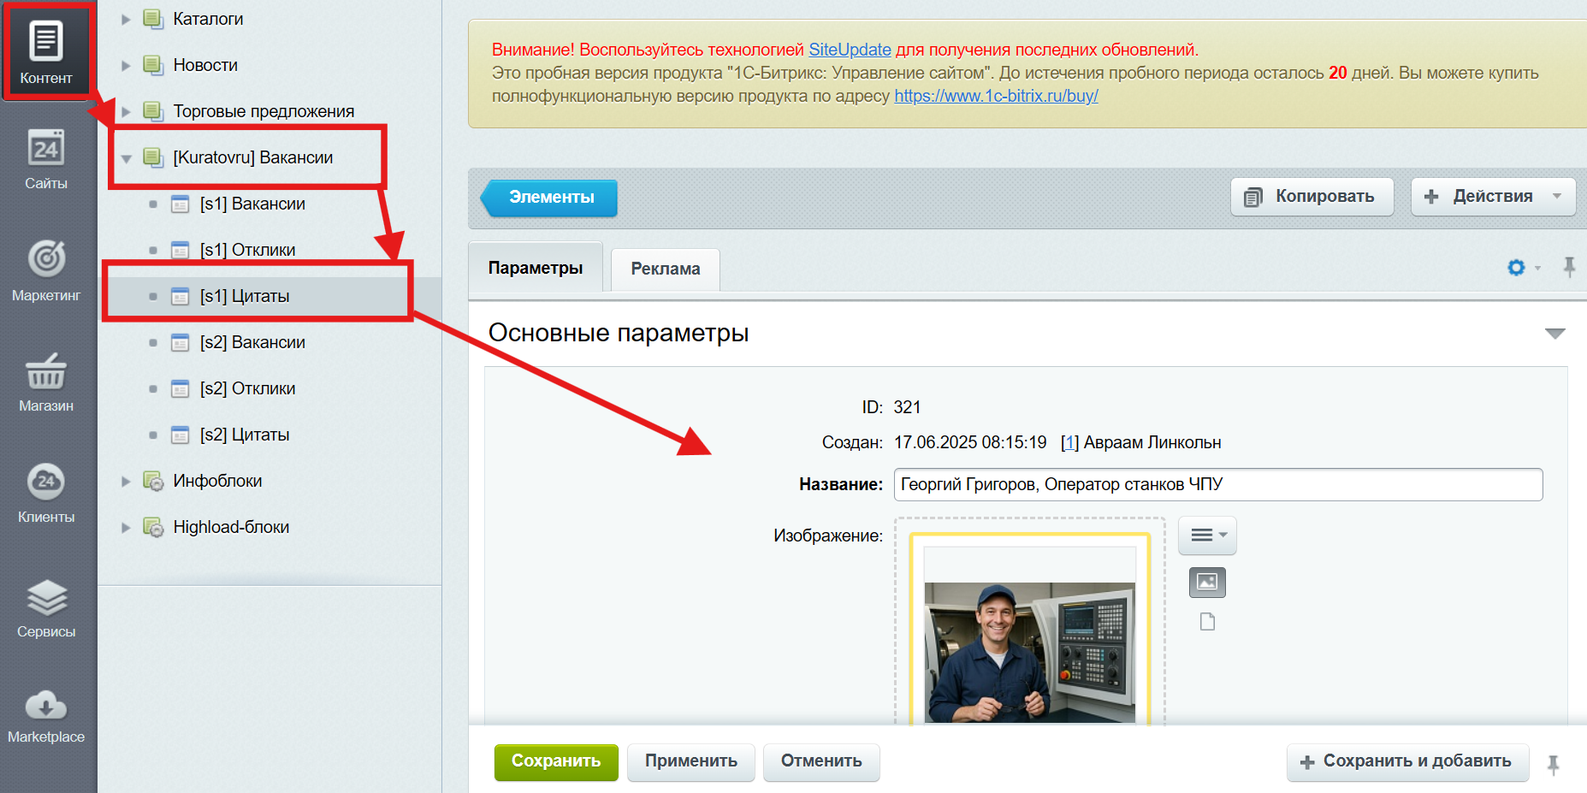
Task: Open the Маркетинг sidebar section
Action: (x=46, y=269)
